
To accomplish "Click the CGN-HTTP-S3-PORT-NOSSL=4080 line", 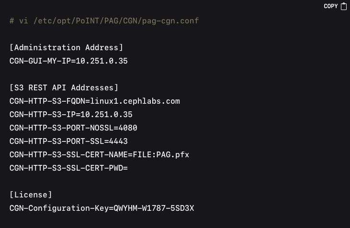I will (x=73, y=128).
